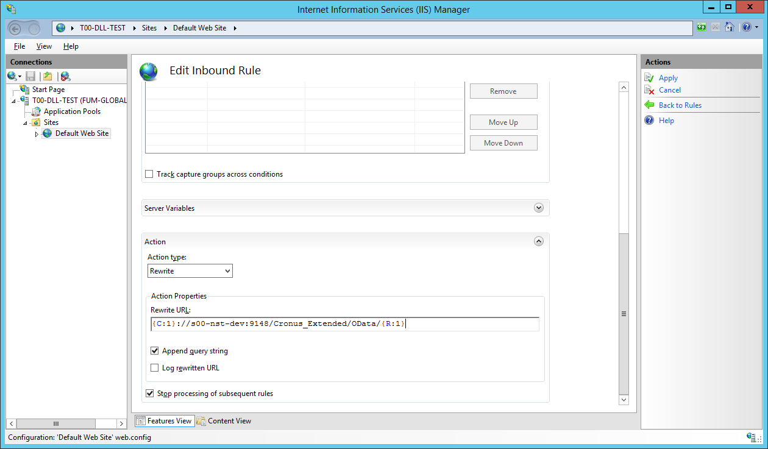The height and width of the screenshot is (449, 768).
Task: Open the File menu
Action: tap(20, 46)
